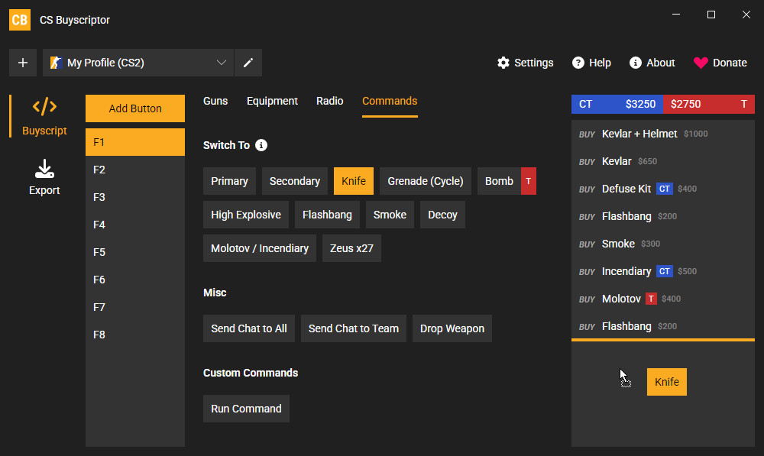The width and height of the screenshot is (764, 456).
Task: Switch to the Equipment tab
Action: click(x=272, y=100)
